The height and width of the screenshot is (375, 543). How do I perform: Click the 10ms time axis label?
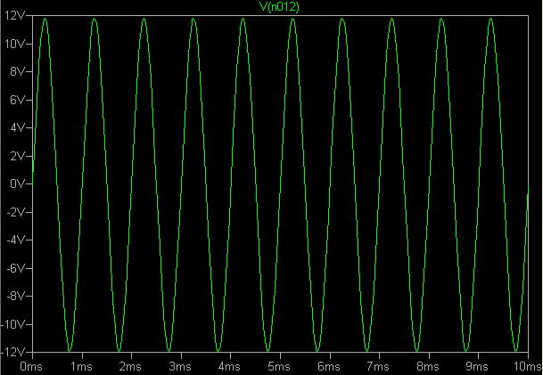pyautogui.click(x=527, y=366)
